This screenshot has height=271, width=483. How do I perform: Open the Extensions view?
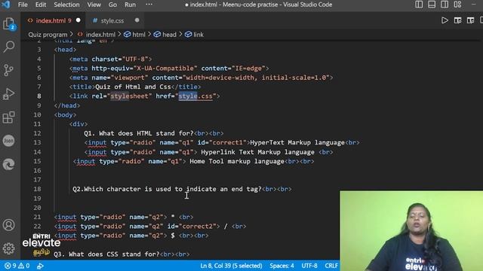click(8, 117)
